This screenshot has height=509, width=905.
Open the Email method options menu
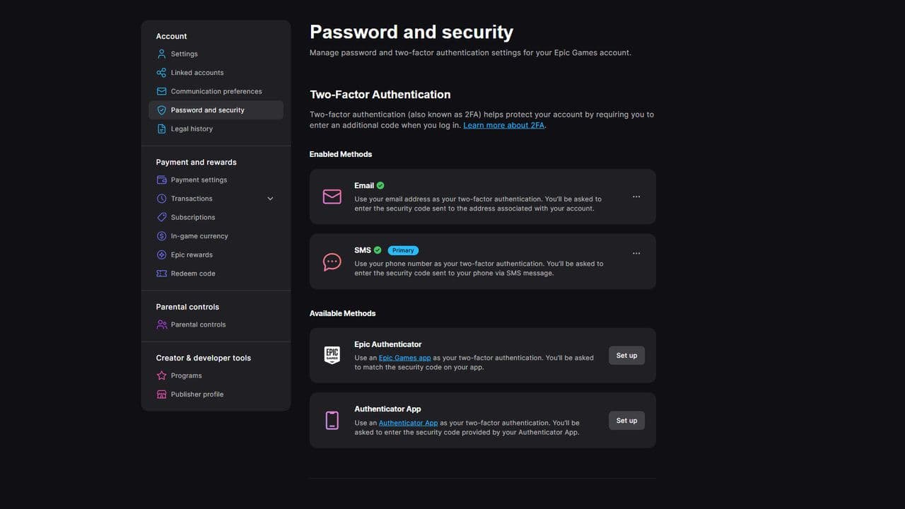[x=636, y=197]
